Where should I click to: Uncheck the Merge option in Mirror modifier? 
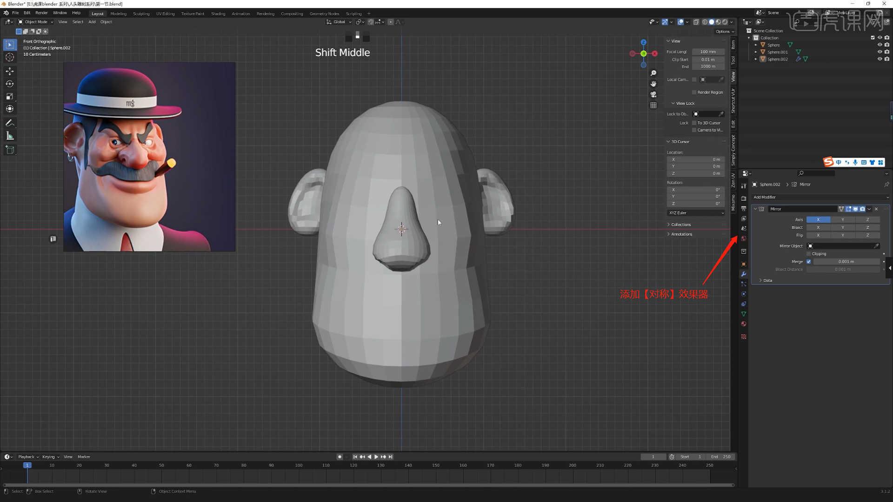pos(808,261)
